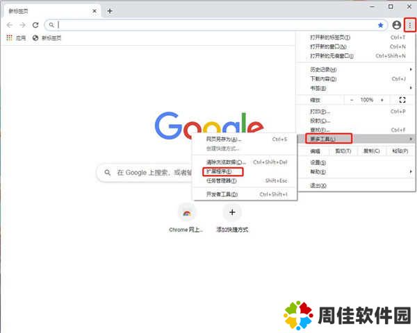
Task: Click the bookmark star icon
Action: pyautogui.click(x=380, y=24)
